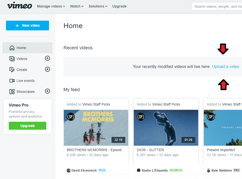Click David Ehrenreich's avatar
242x179 pixels.
(x=68, y=170)
